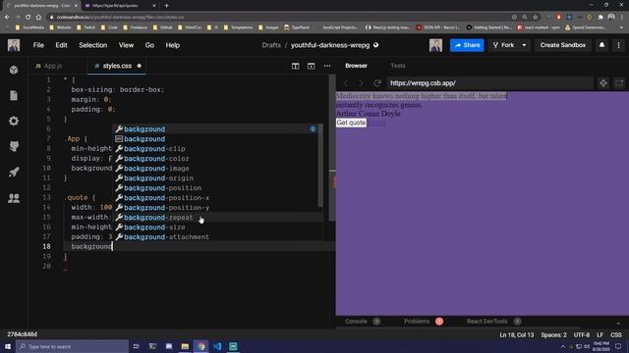This screenshot has width=629, height=353.
Task: Open VS Code in the taskbar
Action: pyautogui.click(x=217, y=346)
